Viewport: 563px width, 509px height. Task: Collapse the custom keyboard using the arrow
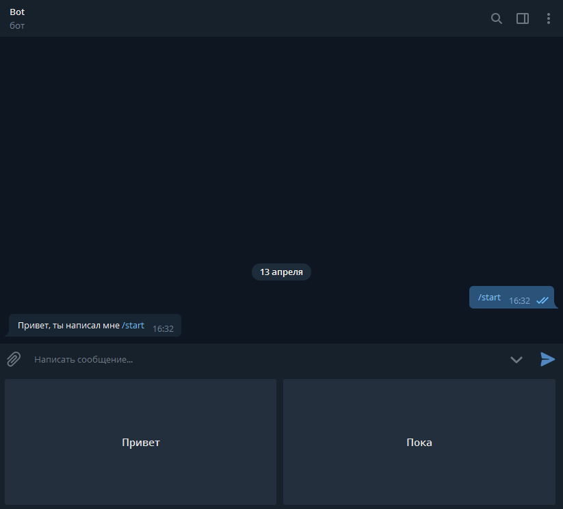point(516,359)
